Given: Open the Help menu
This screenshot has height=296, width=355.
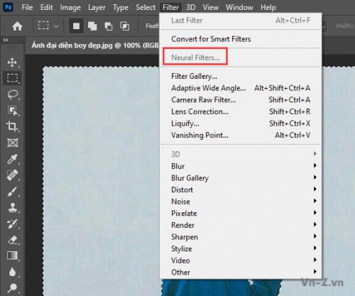Looking at the screenshot, I should [x=268, y=7].
